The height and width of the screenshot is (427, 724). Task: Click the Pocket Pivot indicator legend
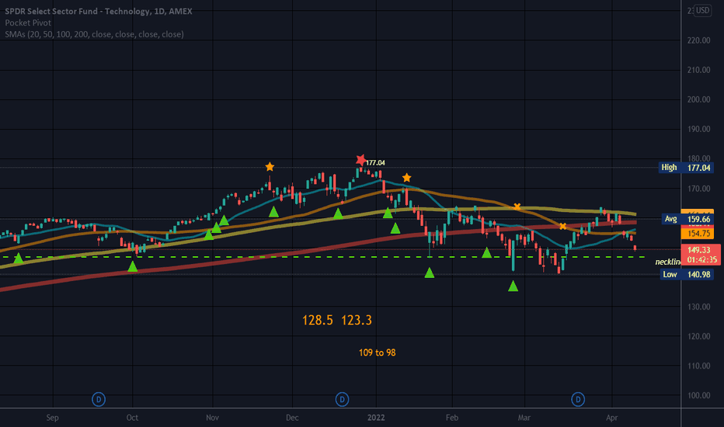point(28,23)
